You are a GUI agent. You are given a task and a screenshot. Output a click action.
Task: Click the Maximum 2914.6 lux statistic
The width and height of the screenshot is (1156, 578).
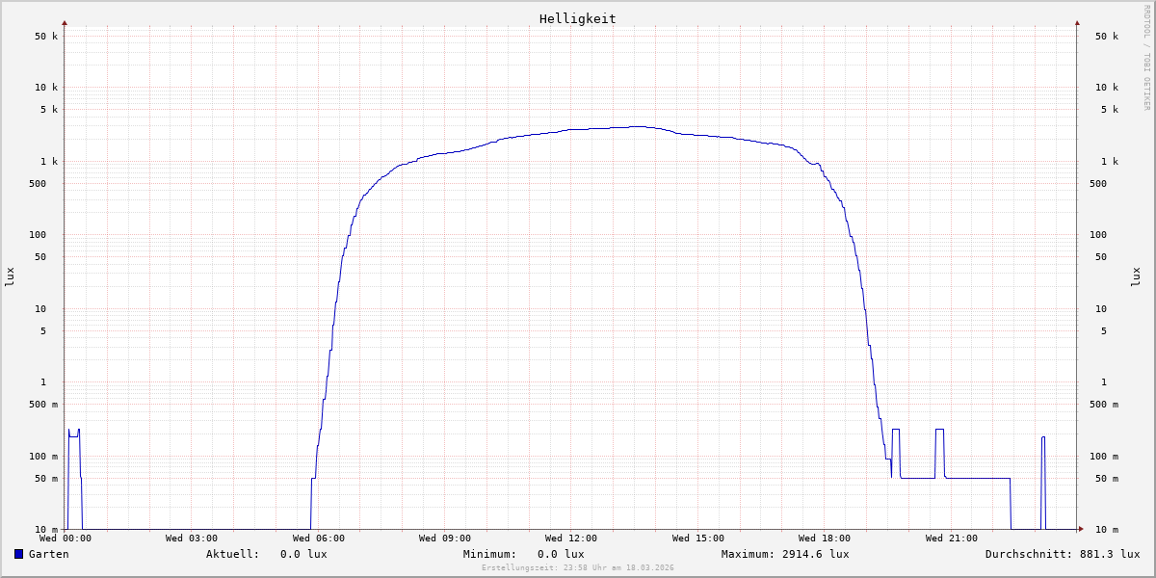785,554
